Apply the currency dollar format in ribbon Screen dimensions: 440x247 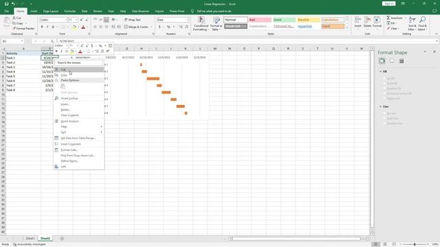tap(159, 27)
